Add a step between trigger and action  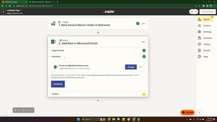tap(98, 33)
